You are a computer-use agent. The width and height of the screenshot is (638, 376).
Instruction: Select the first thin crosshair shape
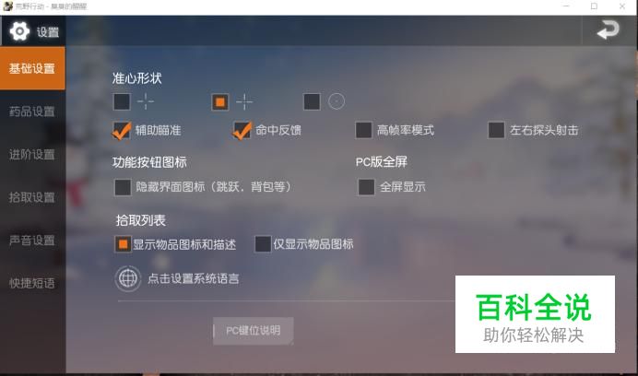click(x=122, y=101)
